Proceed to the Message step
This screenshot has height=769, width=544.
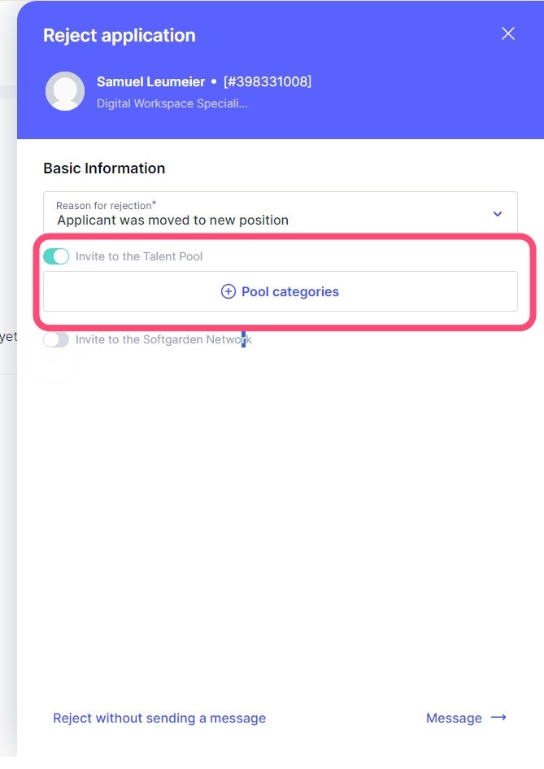454,718
